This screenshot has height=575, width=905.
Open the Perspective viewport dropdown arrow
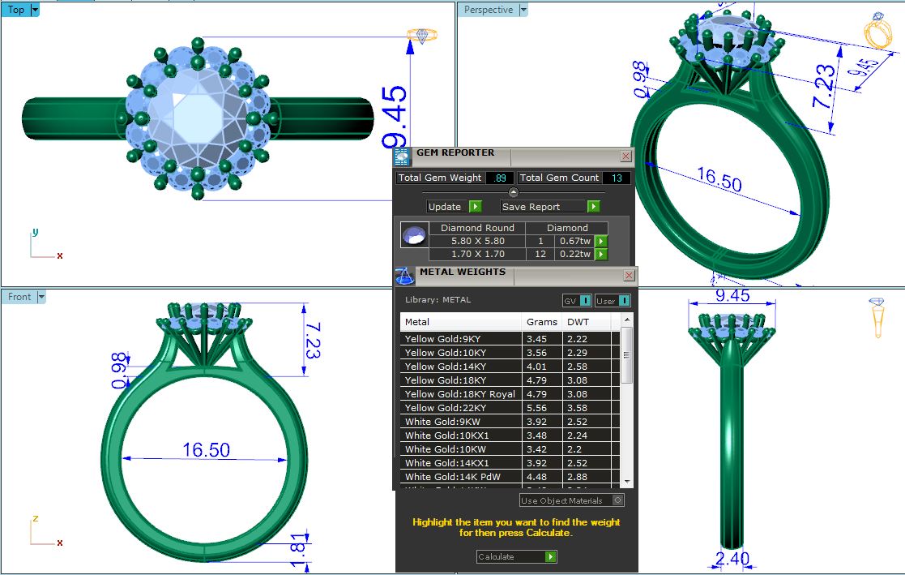point(523,10)
